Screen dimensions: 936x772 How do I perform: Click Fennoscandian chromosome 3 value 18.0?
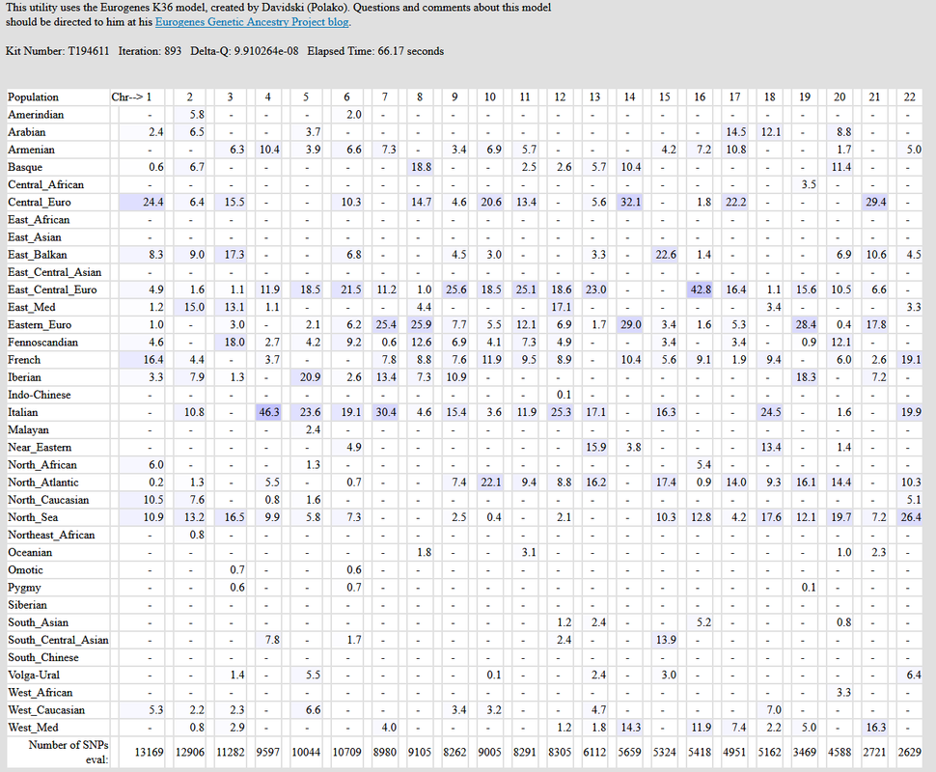pyautogui.click(x=234, y=343)
